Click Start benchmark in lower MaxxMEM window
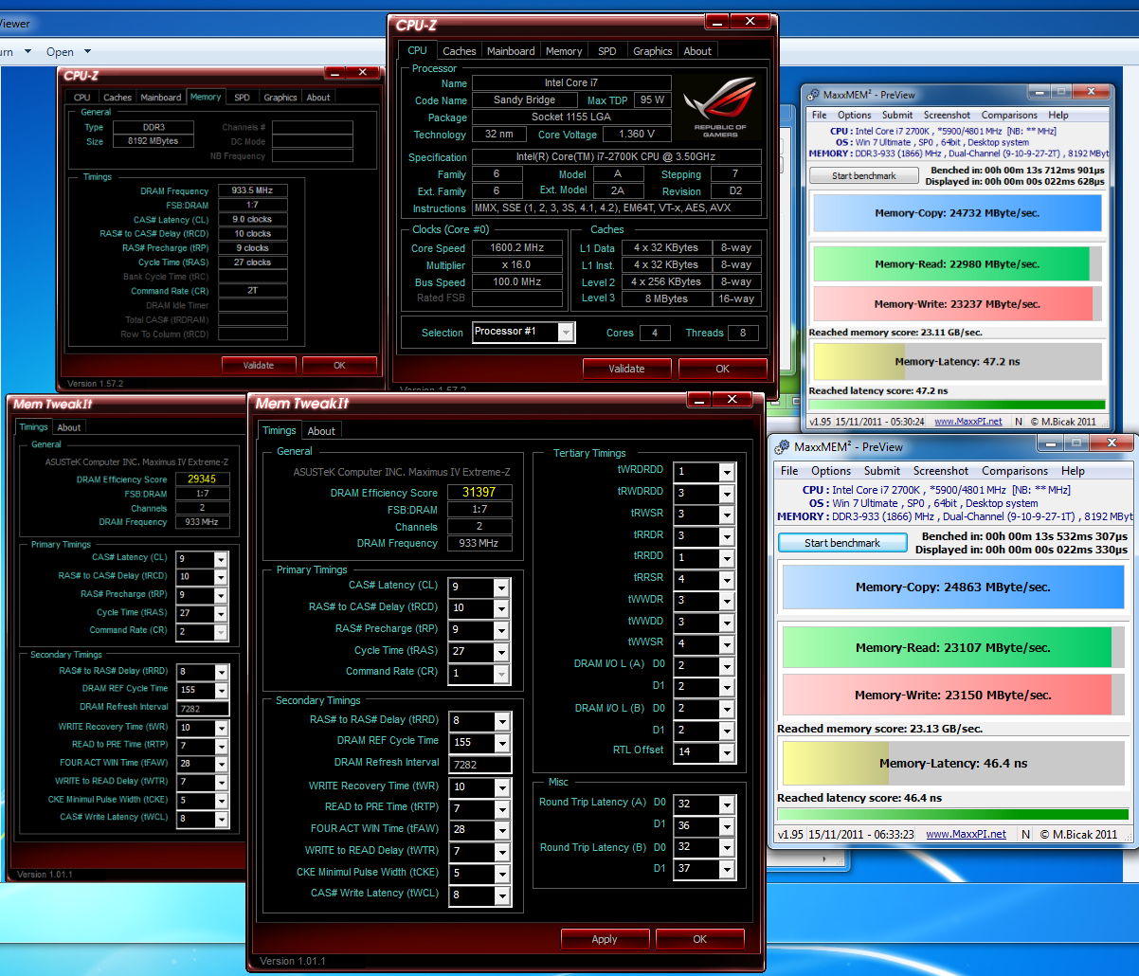Screen dimensions: 1139x976 pos(842,543)
